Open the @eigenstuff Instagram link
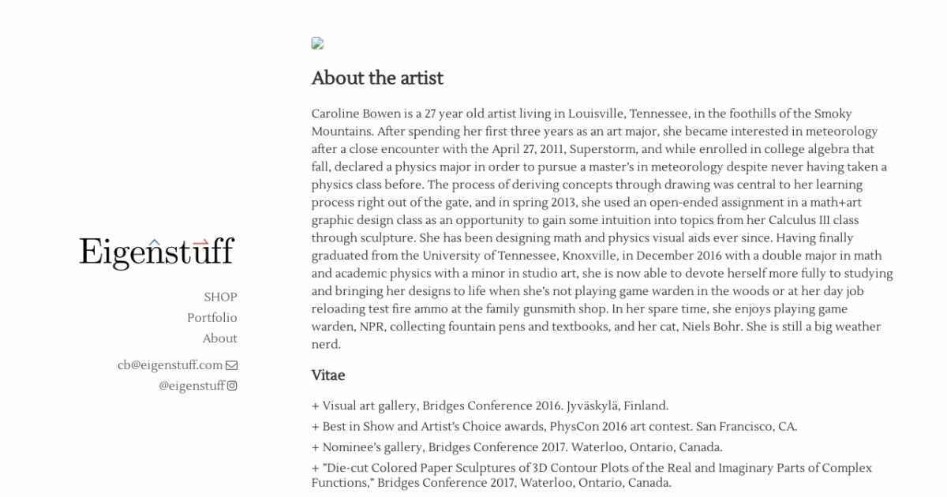 (x=192, y=386)
